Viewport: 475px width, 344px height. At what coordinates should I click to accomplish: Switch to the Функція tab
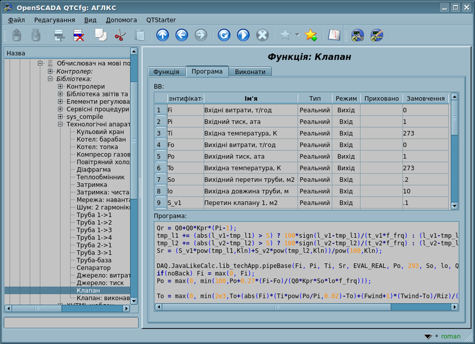pyautogui.click(x=166, y=72)
